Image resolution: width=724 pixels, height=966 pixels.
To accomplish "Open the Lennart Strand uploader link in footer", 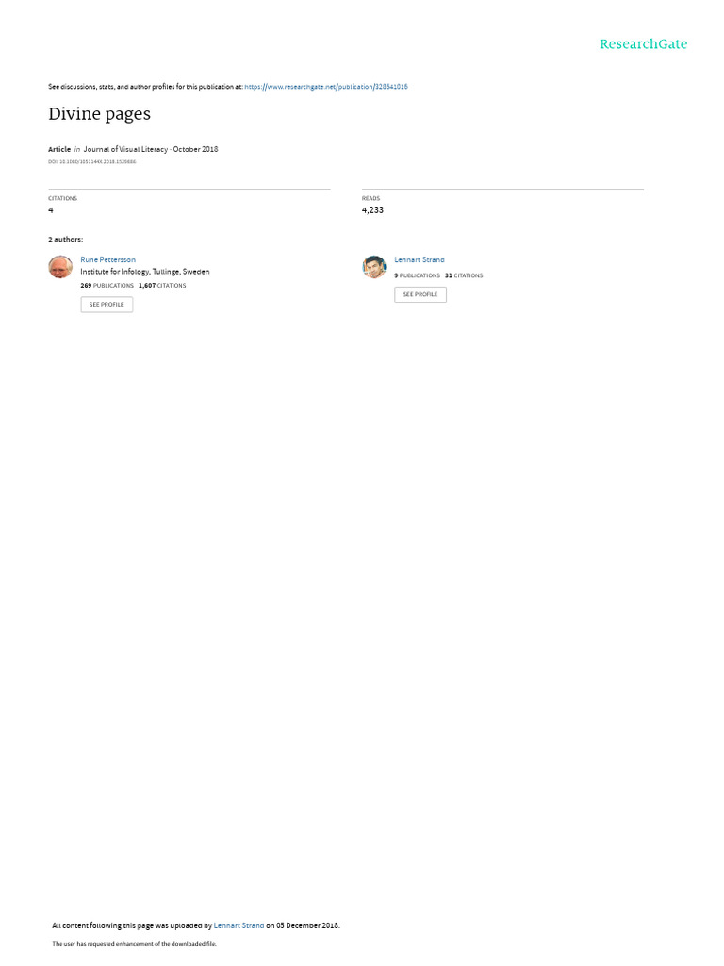I will [x=239, y=925].
